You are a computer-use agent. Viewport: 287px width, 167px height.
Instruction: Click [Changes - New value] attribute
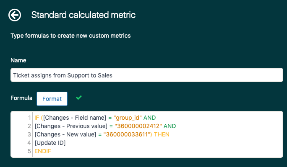[65, 134]
